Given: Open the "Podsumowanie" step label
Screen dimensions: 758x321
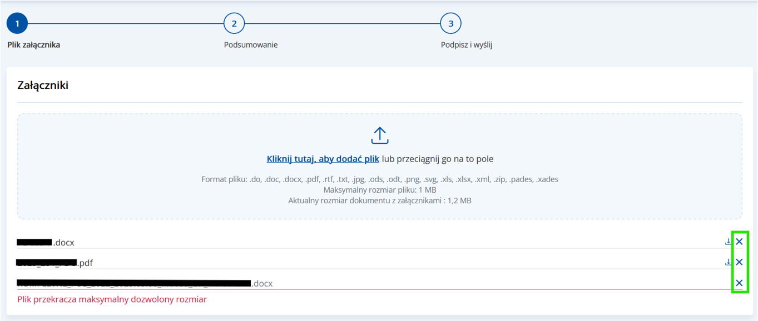Looking at the screenshot, I should 250,45.
